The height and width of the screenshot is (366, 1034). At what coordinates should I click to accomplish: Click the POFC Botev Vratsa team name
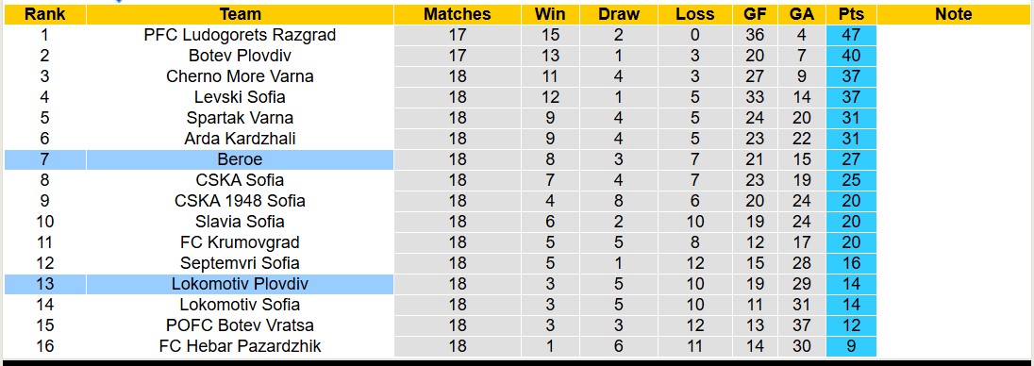coord(240,325)
